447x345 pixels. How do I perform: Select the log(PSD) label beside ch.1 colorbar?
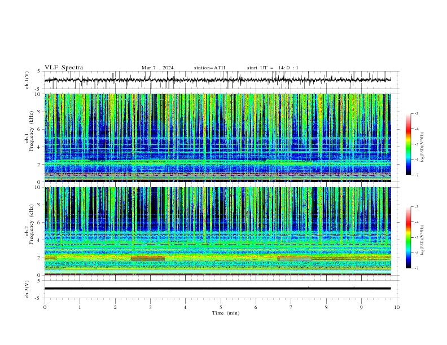[423, 147]
